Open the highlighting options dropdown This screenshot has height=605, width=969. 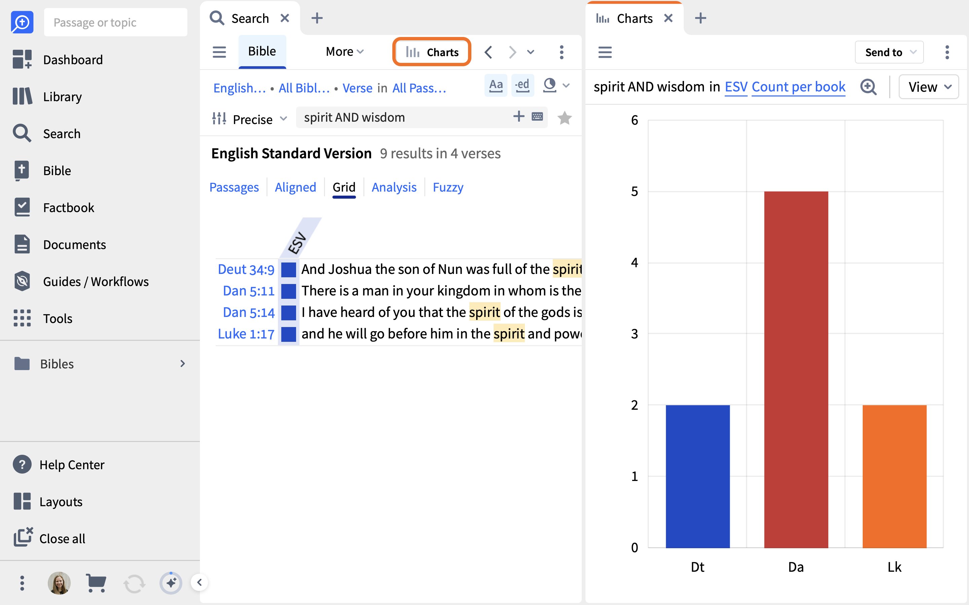coord(556,85)
